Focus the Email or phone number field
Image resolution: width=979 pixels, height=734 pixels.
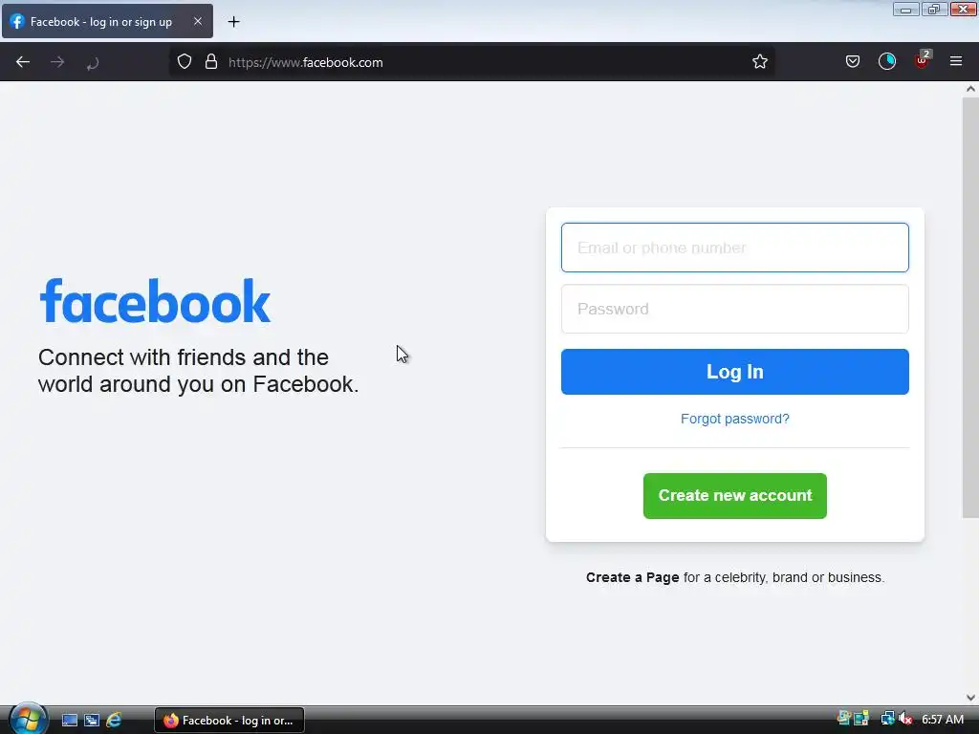735,248
